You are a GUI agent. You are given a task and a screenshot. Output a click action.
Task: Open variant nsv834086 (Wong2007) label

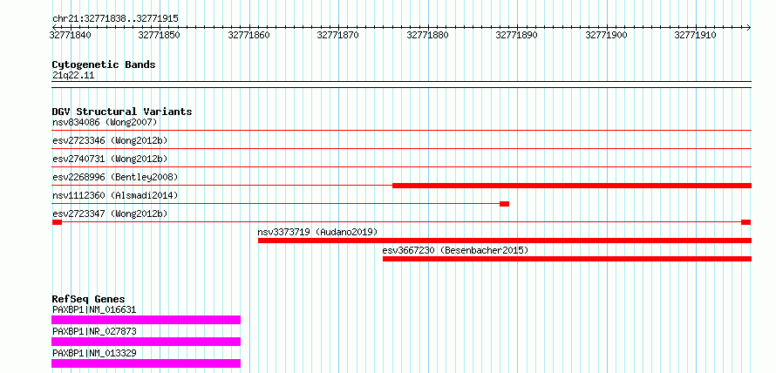(105, 122)
